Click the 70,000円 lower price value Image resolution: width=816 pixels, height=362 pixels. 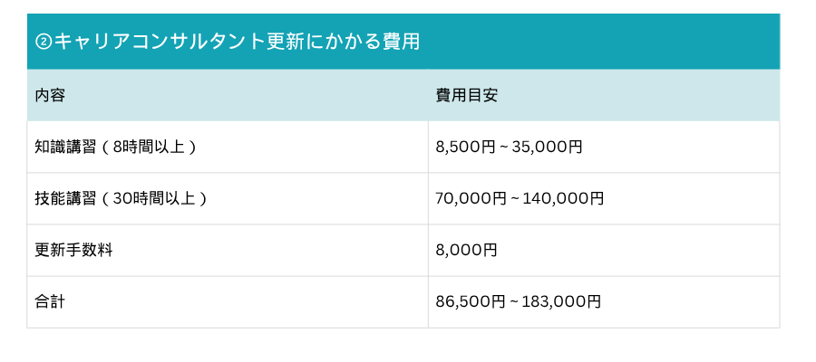click(471, 198)
